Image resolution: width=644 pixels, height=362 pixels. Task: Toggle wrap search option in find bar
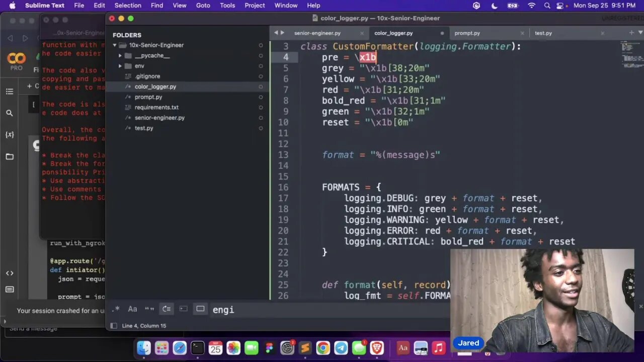(167, 309)
